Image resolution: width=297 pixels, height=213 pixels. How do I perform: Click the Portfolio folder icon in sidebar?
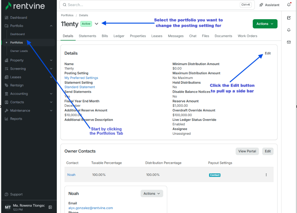pos(6,26)
